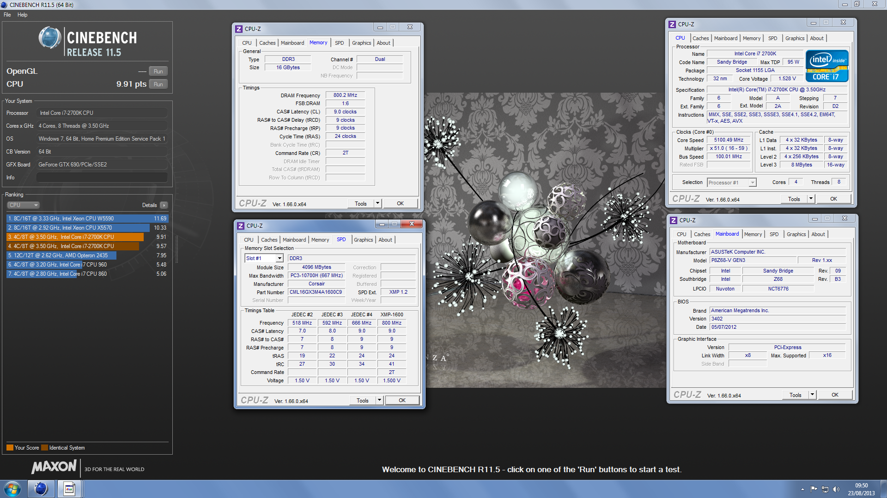Click the CPU-Z logo in SPD window title
The height and width of the screenshot is (498, 887).
click(x=241, y=225)
